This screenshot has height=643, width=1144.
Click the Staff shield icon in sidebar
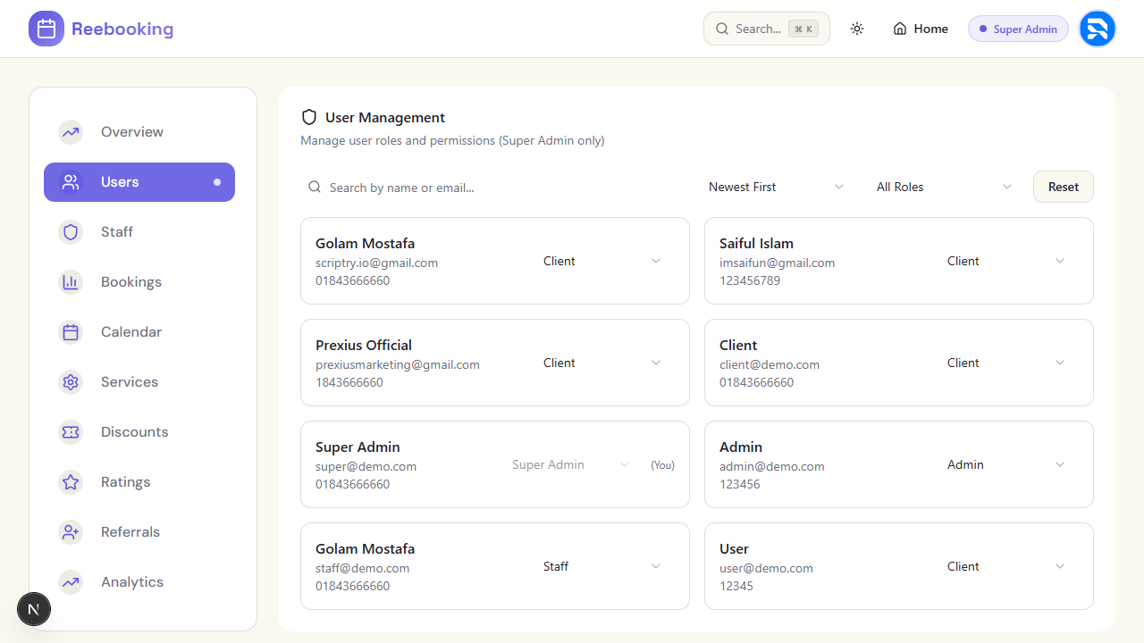coord(71,232)
